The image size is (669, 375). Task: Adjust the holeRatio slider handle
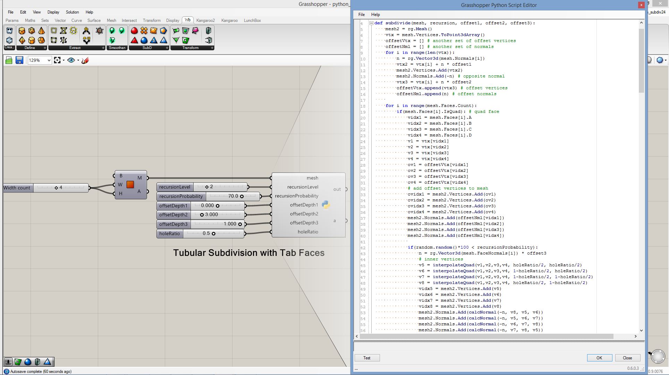[213, 234]
